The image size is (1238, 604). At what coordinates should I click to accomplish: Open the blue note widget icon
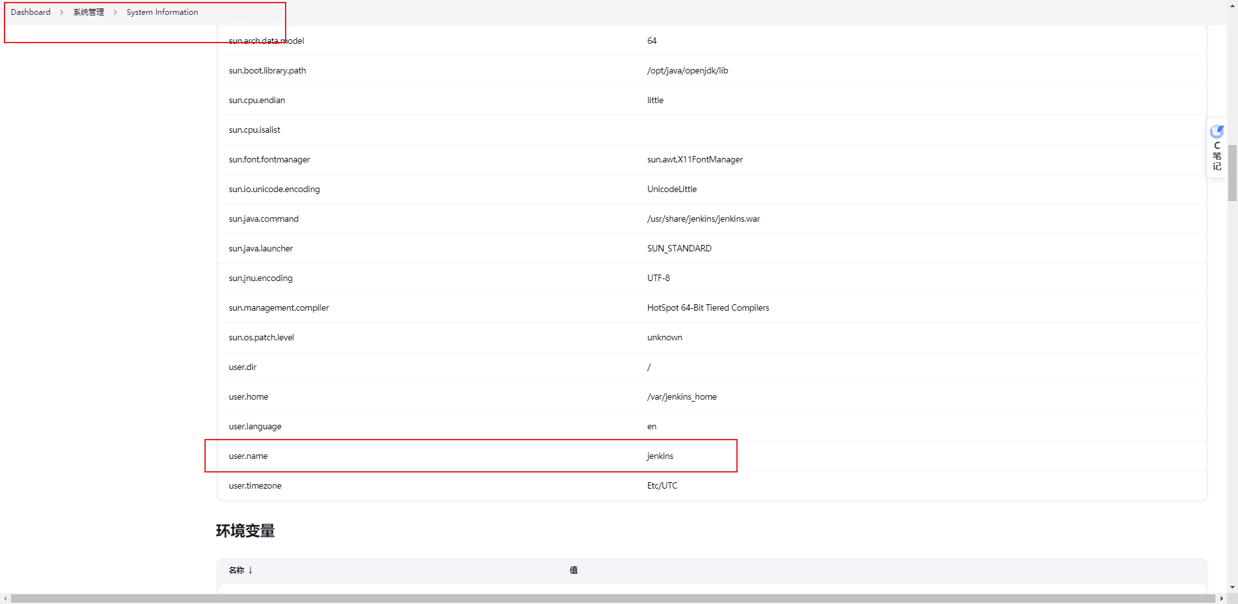click(1217, 132)
